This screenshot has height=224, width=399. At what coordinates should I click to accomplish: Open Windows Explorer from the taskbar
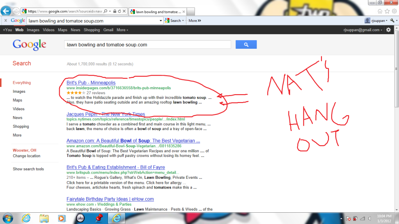click(44, 218)
